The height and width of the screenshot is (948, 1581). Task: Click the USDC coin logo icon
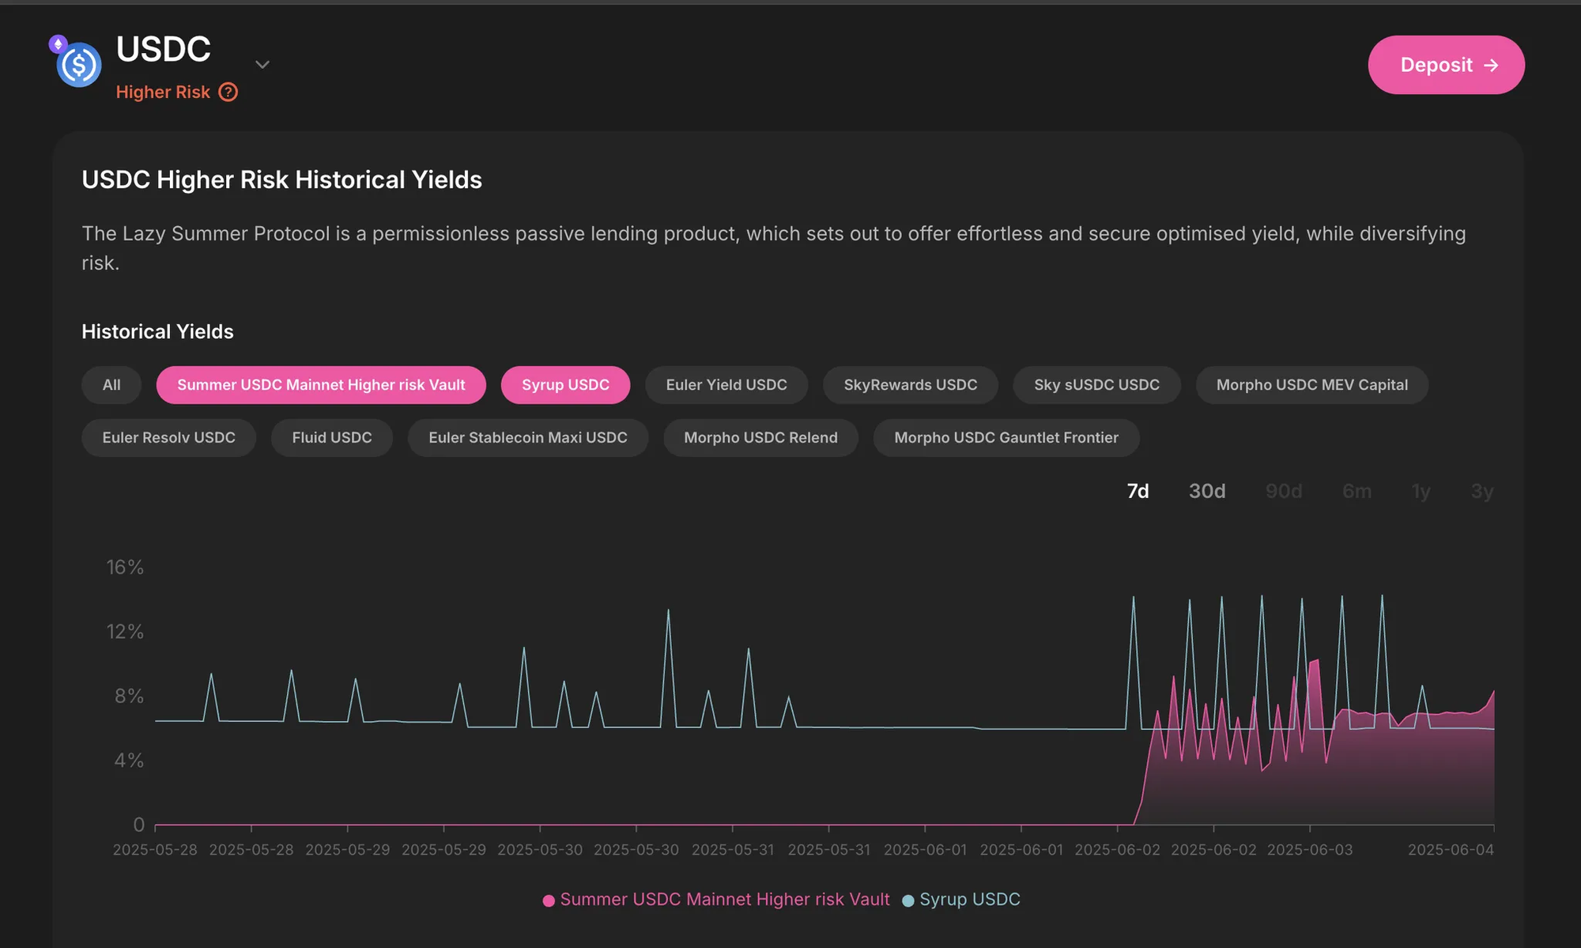(78, 65)
